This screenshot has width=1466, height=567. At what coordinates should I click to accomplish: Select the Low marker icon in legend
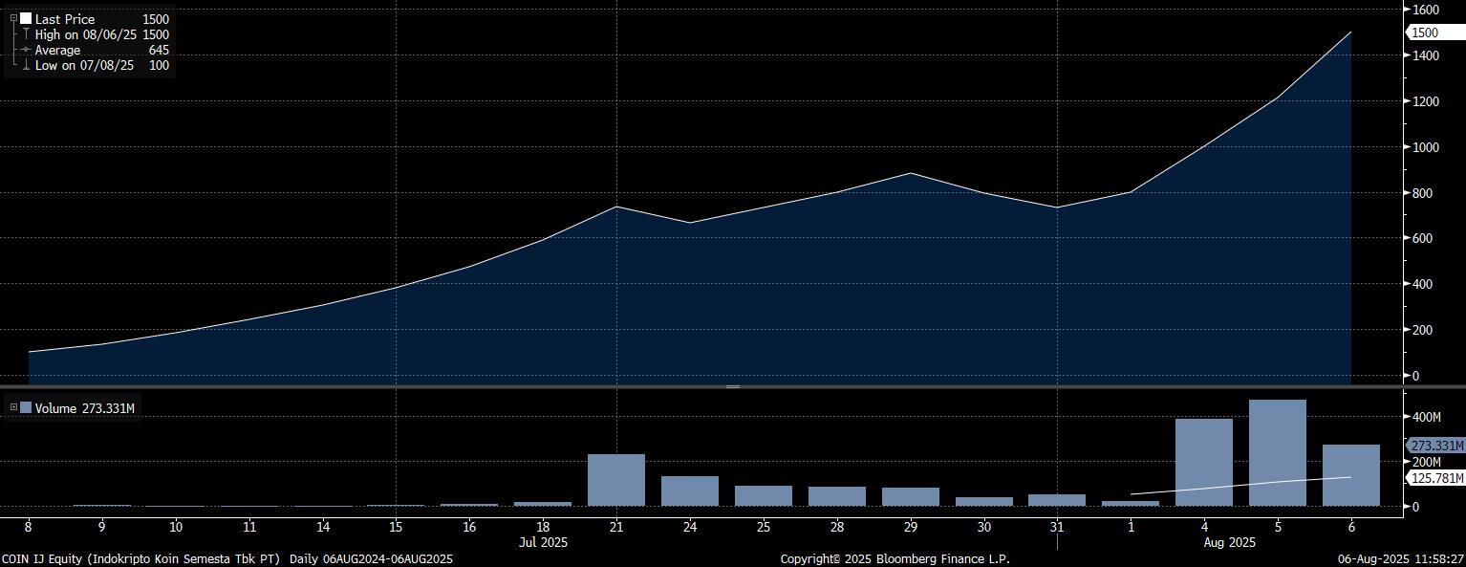click(x=26, y=65)
